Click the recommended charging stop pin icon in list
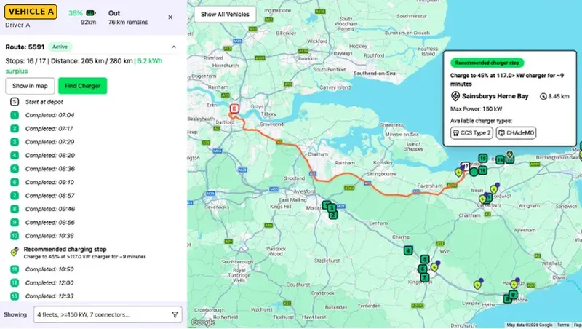 (15, 252)
